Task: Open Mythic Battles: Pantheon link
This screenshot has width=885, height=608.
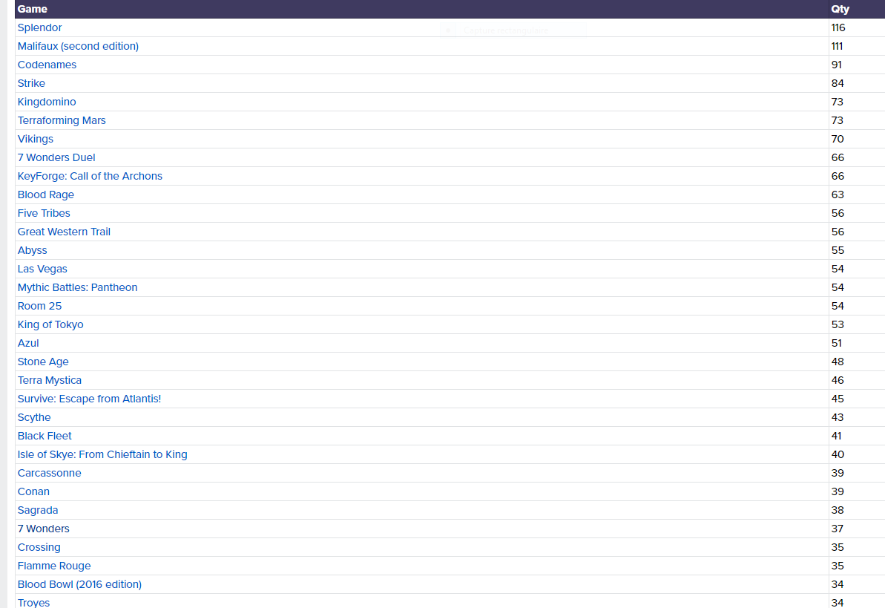Action: pos(77,287)
